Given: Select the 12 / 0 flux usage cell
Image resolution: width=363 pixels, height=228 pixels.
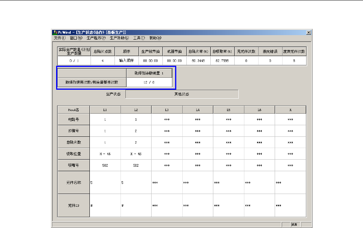Looking at the screenshot, I should coord(149,82).
